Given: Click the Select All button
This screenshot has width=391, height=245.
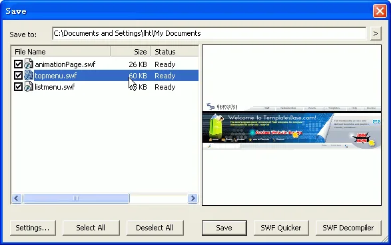Looking at the screenshot, I should coord(91,228).
